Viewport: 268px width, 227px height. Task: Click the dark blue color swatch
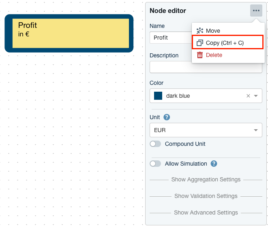coord(158,96)
